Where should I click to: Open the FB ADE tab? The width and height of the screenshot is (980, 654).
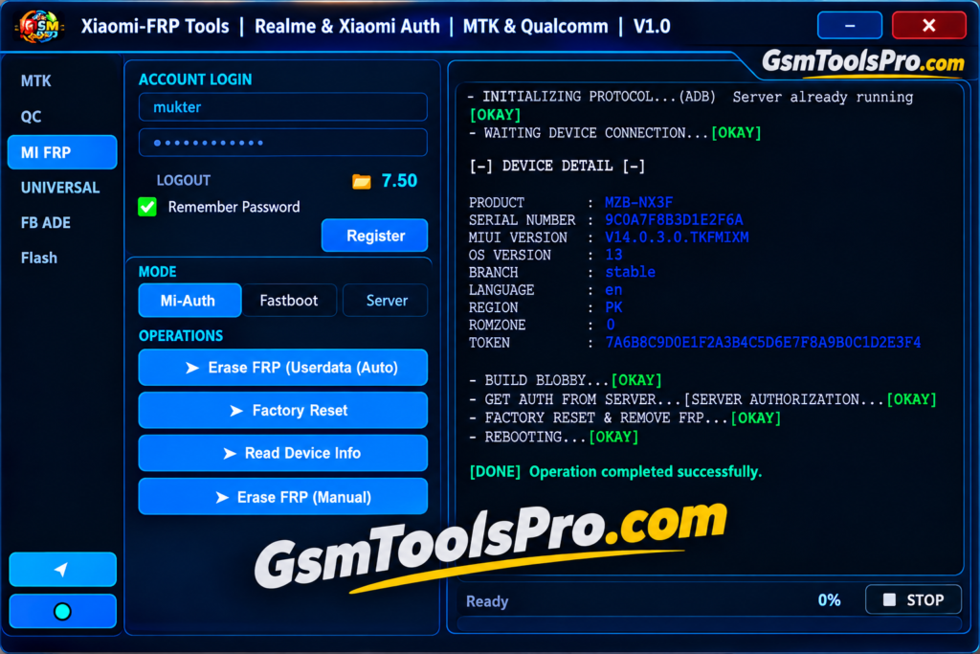(x=46, y=222)
